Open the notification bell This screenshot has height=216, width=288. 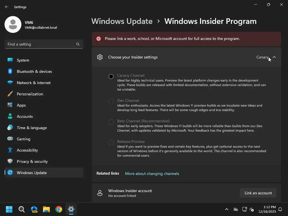(280, 209)
